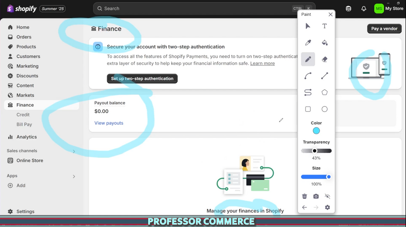Select the curved line tool
The image size is (406, 227).
308,76
